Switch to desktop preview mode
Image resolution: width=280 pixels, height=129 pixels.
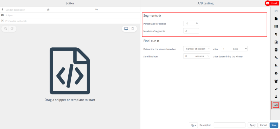coord(126,29)
